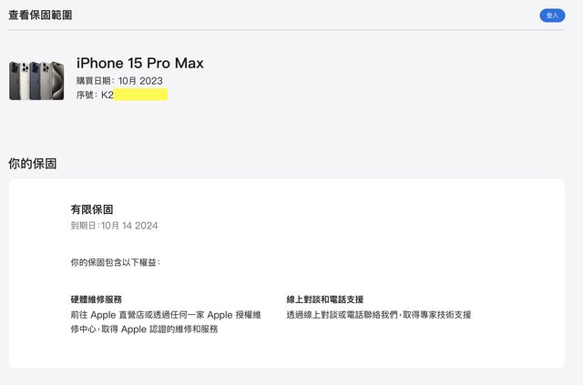Select the iPhone 15 Pro Max title
583x385 pixels.
[x=140, y=63]
